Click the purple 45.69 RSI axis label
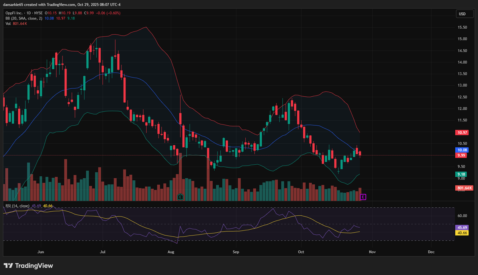 coord(461,227)
